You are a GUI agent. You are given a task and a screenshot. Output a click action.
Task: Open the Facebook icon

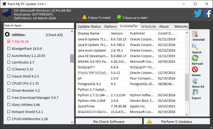pyautogui.click(x=208, y=13)
